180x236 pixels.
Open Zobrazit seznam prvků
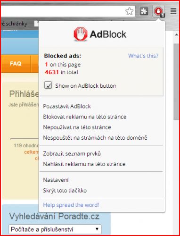pyautogui.click(x=72, y=153)
